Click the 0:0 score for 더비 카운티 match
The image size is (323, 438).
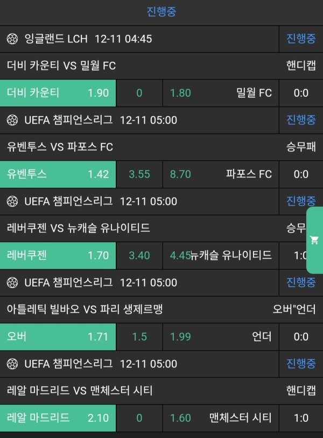(300, 93)
